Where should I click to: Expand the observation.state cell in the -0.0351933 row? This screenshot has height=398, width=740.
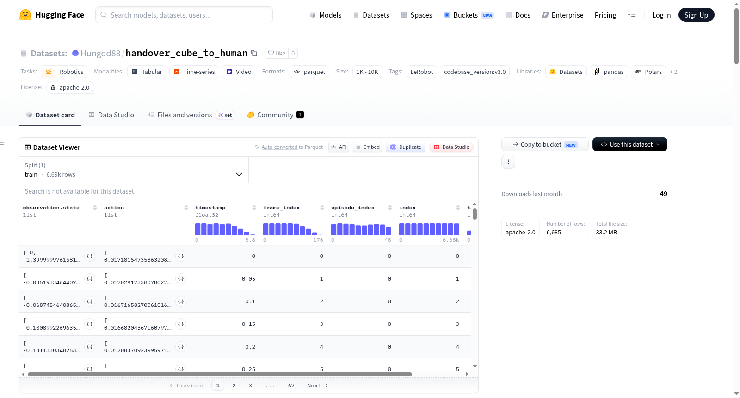[x=90, y=279]
